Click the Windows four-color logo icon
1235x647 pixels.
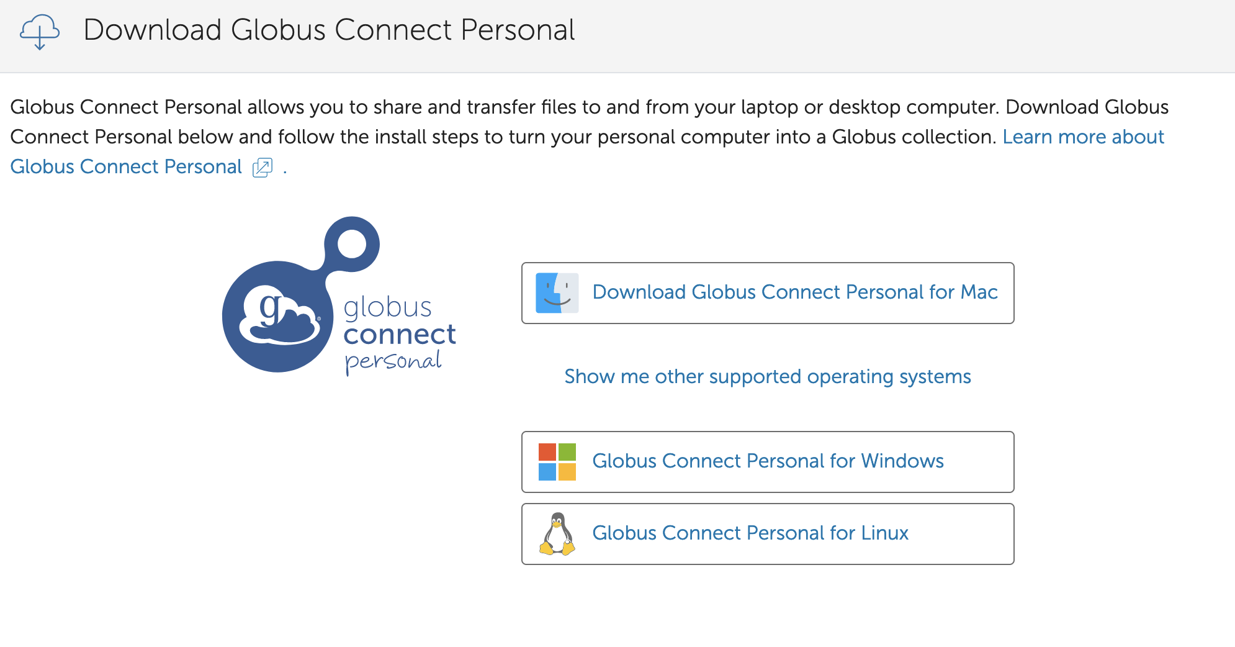[x=557, y=461]
